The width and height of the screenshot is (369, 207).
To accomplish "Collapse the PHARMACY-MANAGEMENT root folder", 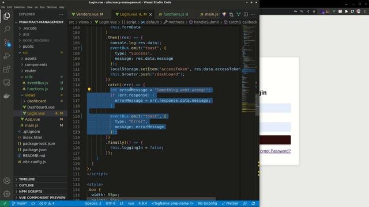I will click(x=41, y=22).
